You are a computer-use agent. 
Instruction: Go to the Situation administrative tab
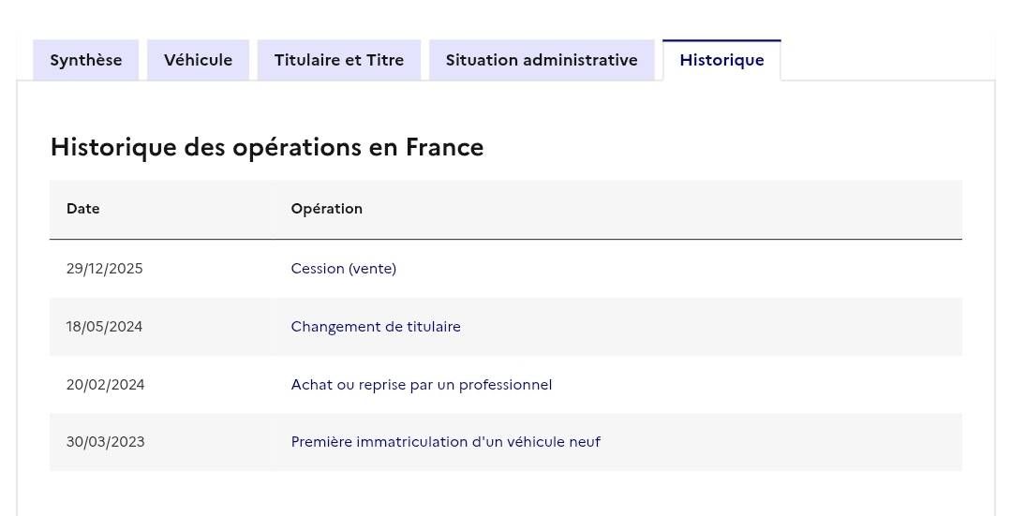pos(542,60)
